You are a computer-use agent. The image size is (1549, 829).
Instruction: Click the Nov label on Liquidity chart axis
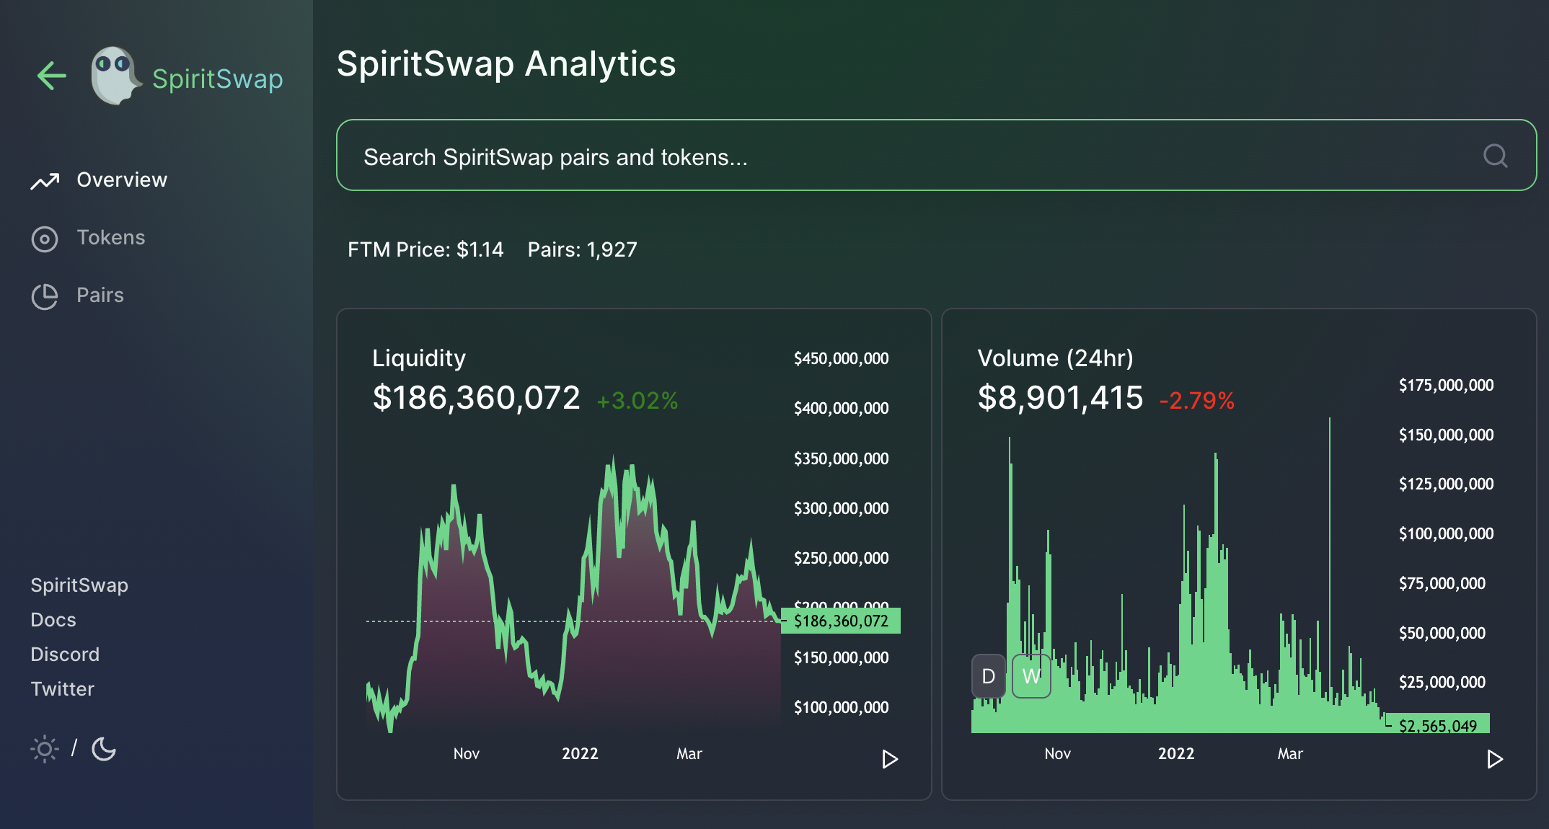click(x=467, y=753)
